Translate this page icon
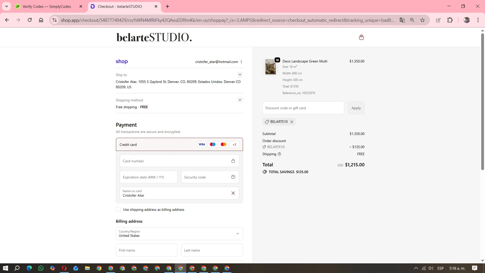Image resolution: width=485 pixels, height=273 pixels. click(402, 20)
